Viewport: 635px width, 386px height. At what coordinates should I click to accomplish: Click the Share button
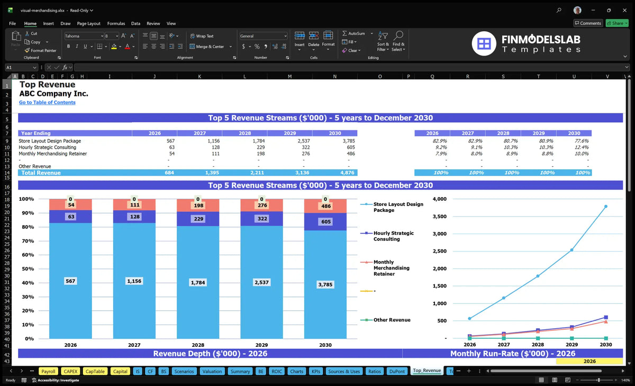coord(616,23)
